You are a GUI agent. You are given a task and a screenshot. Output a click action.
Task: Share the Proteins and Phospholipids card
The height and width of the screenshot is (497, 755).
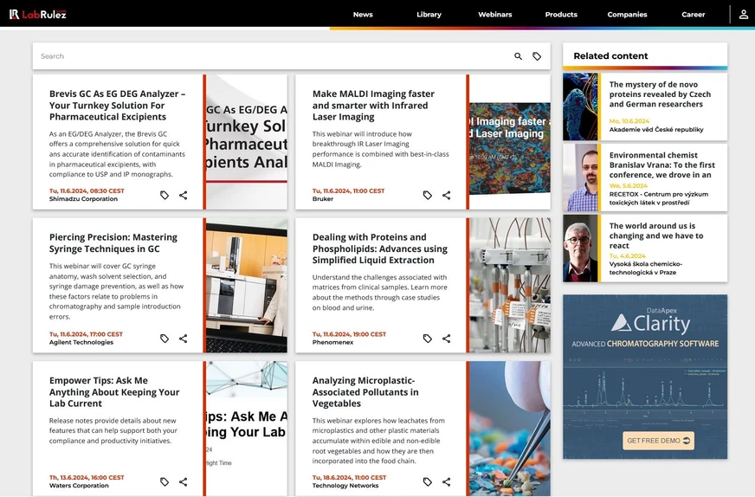click(x=447, y=339)
